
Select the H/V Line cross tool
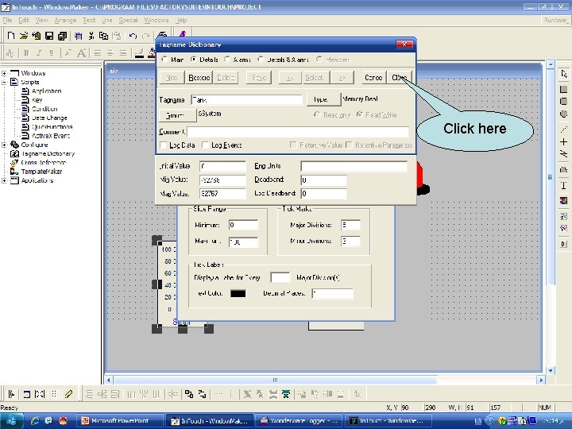564,141
